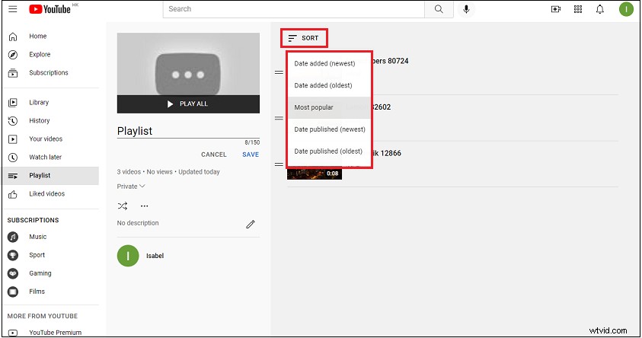This screenshot has height=338, width=642.
Task: Click the Home sidebar icon
Action: (13, 37)
